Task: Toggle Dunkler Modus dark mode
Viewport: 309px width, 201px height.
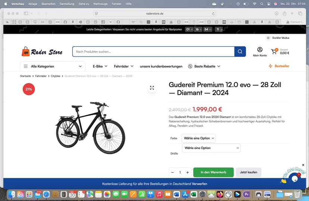Action: 278,38
